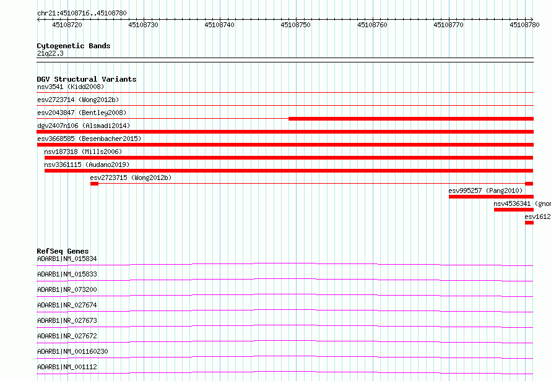Open variant nsv3361115 (Audano2019)
551x381 pixels.
[87, 165]
